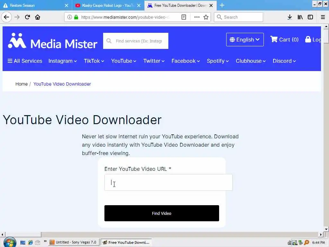Viewport: 329px width, 247px height.
Task: Click the magnifier in site search box
Action: [x=109, y=41]
